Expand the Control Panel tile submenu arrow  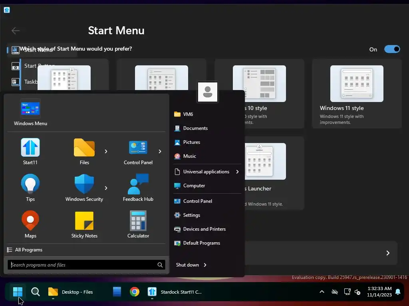pyautogui.click(x=160, y=151)
